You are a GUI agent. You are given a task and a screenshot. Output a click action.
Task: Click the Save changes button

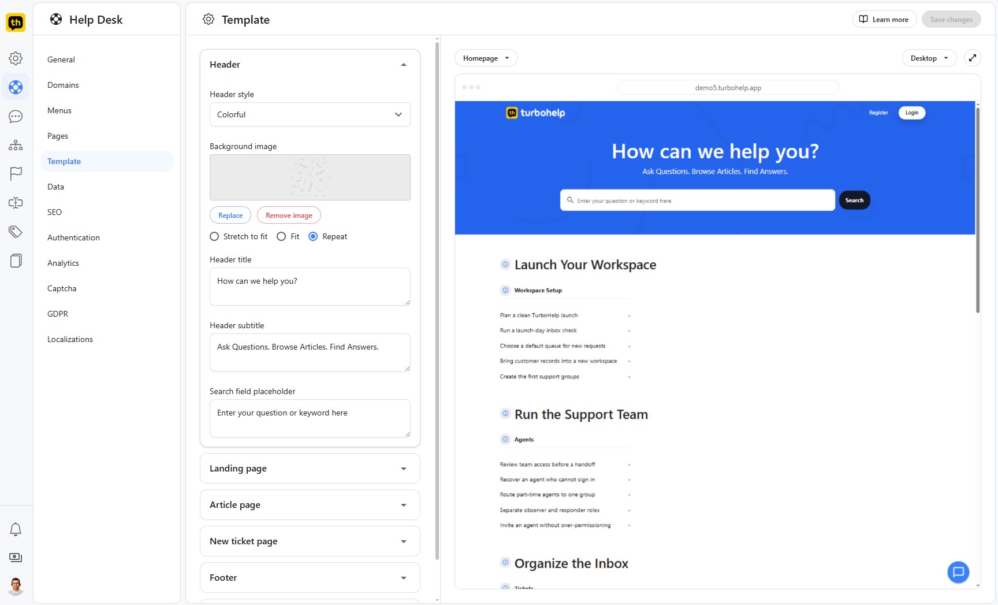click(x=951, y=19)
